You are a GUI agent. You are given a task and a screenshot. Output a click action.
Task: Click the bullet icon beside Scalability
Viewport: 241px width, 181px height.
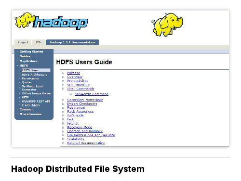tap(63, 139)
